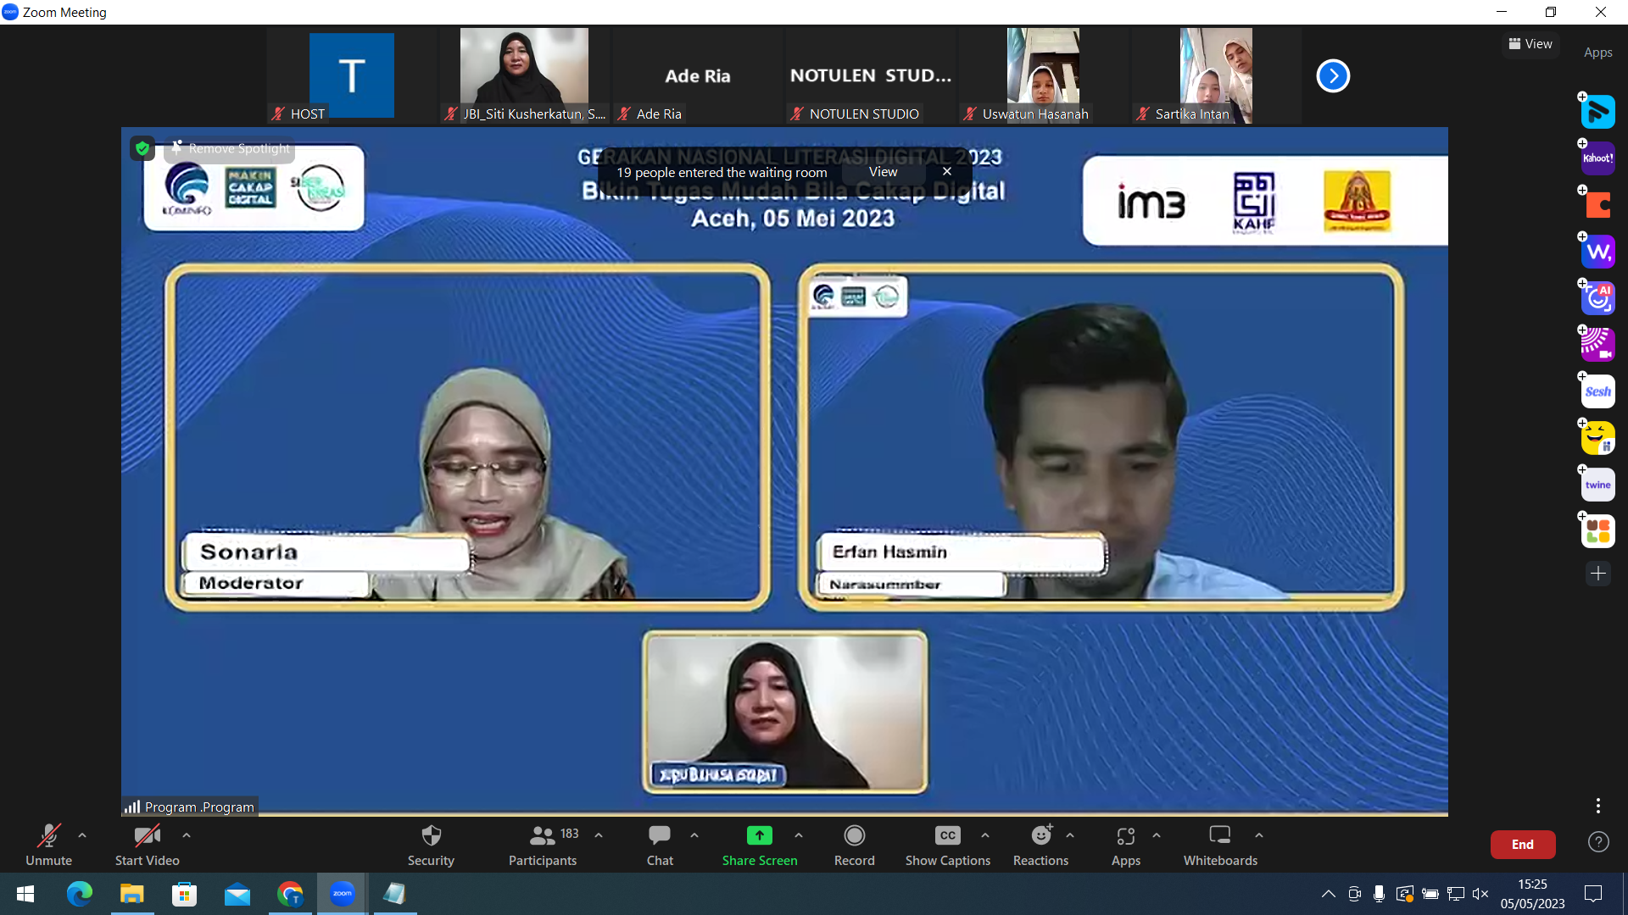Show hidden system tray icons
The height and width of the screenshot is (915, 1628).
click(1329, 894)
